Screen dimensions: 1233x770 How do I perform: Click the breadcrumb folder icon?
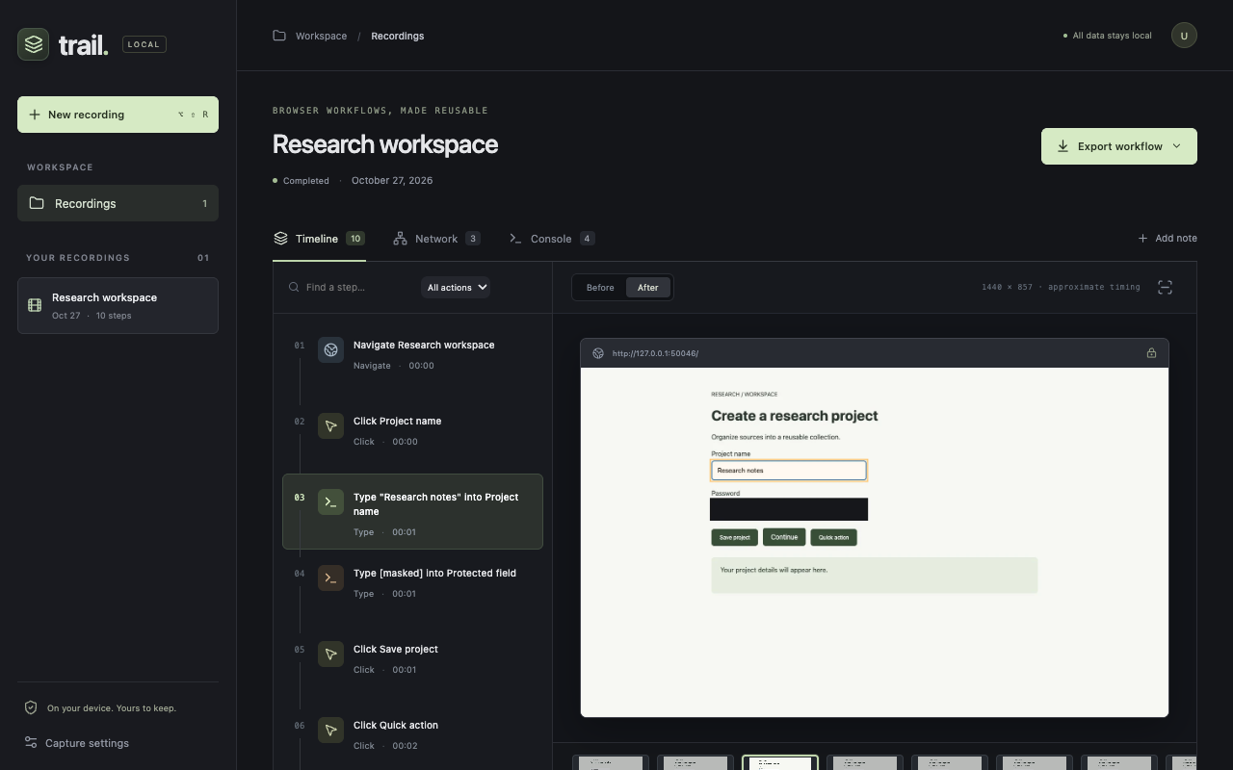(x=279, y=36)
